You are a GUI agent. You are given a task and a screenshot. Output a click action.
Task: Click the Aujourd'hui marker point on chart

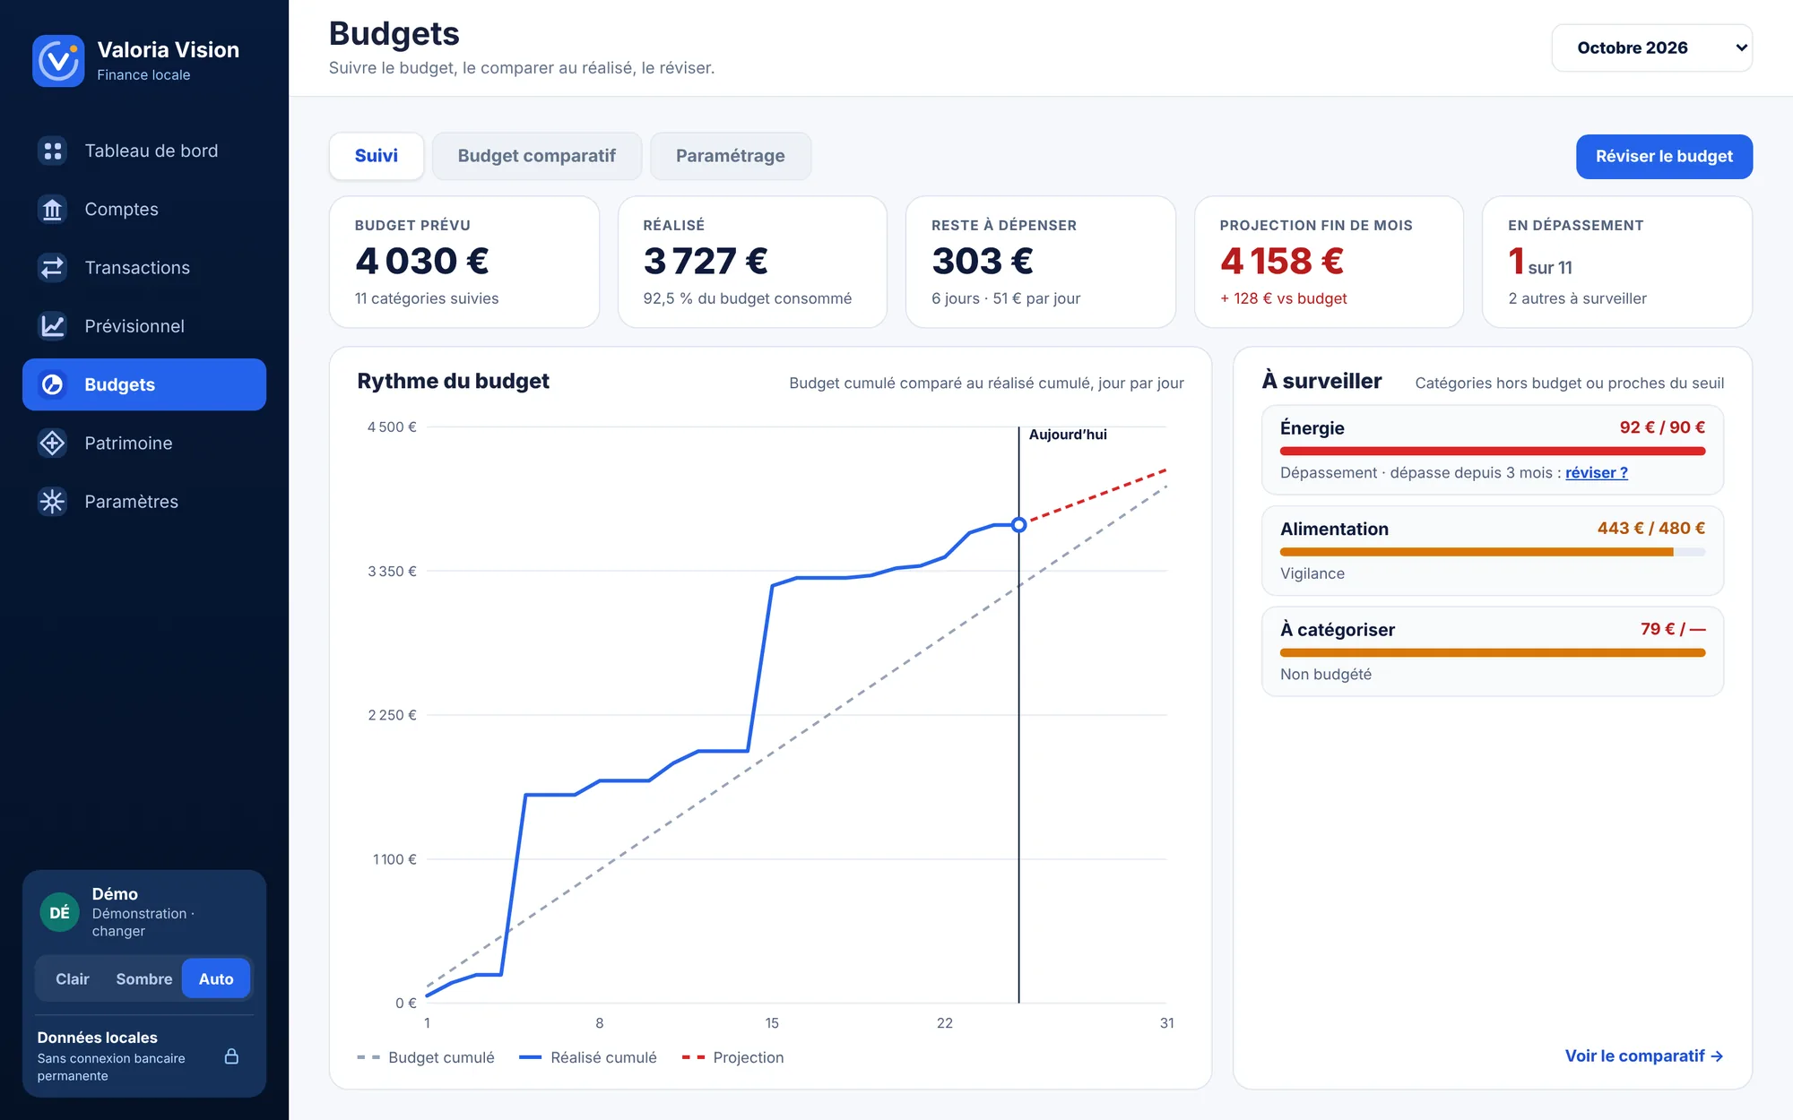pos(1018,525)
